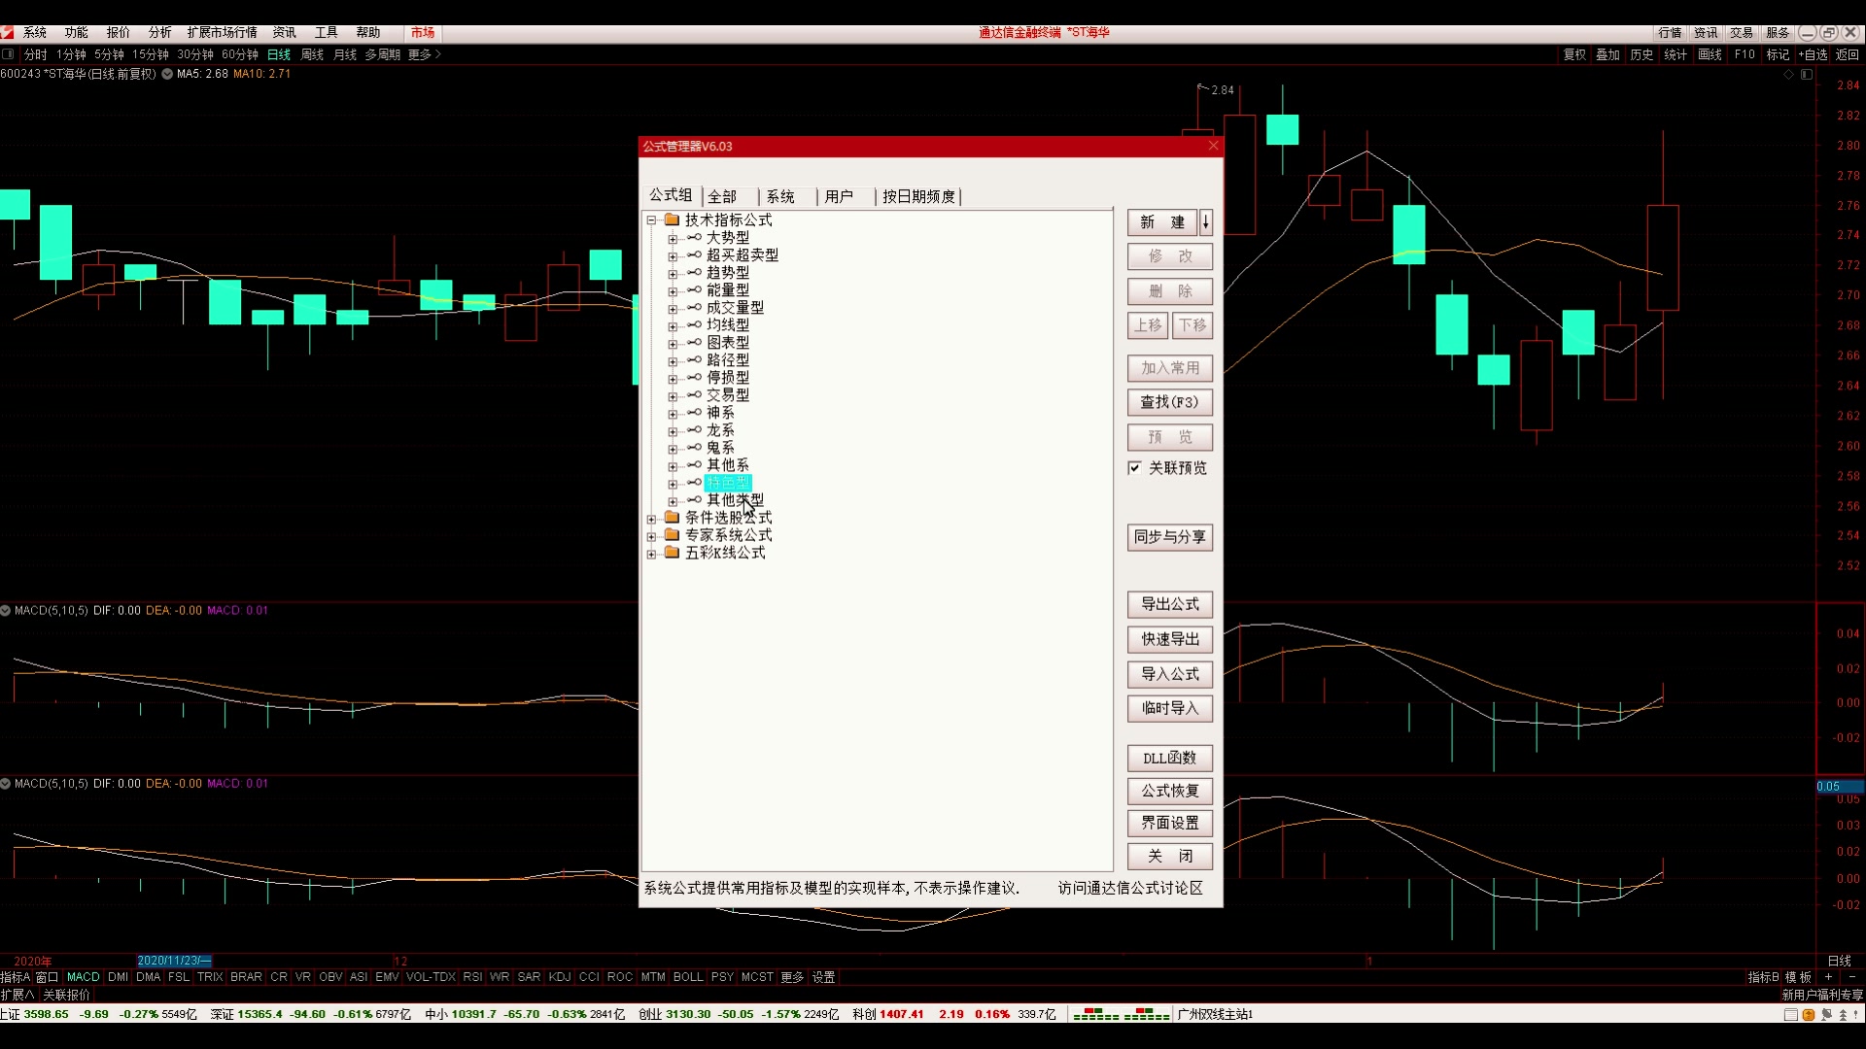Select the 特色型 tree item
The image size is (1866, 1049).
(x=728, y=483)
